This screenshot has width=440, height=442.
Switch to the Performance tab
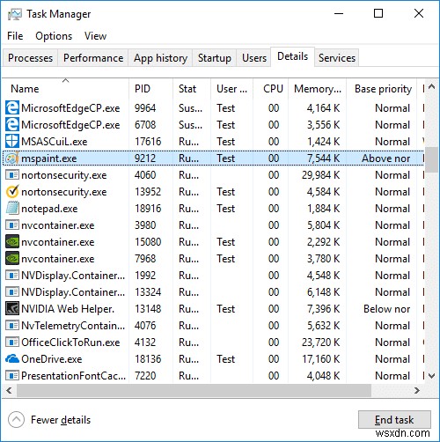point(93,58)
